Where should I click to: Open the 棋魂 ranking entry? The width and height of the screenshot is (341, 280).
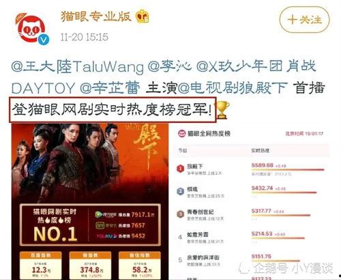point(251,193)
